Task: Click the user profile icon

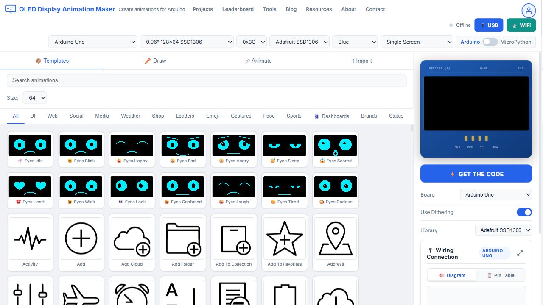Action: 529,11
